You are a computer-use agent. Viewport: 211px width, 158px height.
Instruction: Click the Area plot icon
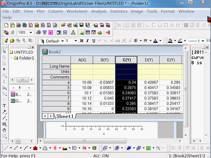[65, 148]
